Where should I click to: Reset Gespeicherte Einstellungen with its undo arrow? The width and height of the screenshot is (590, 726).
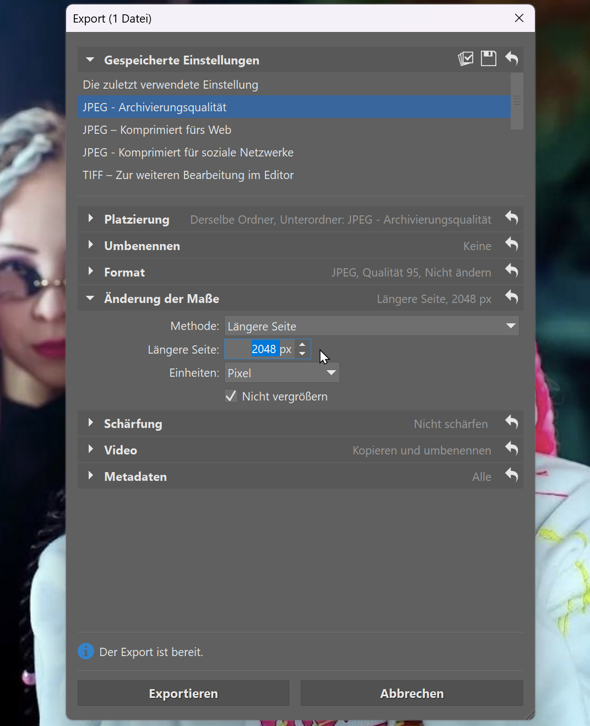tap(512, 58)
